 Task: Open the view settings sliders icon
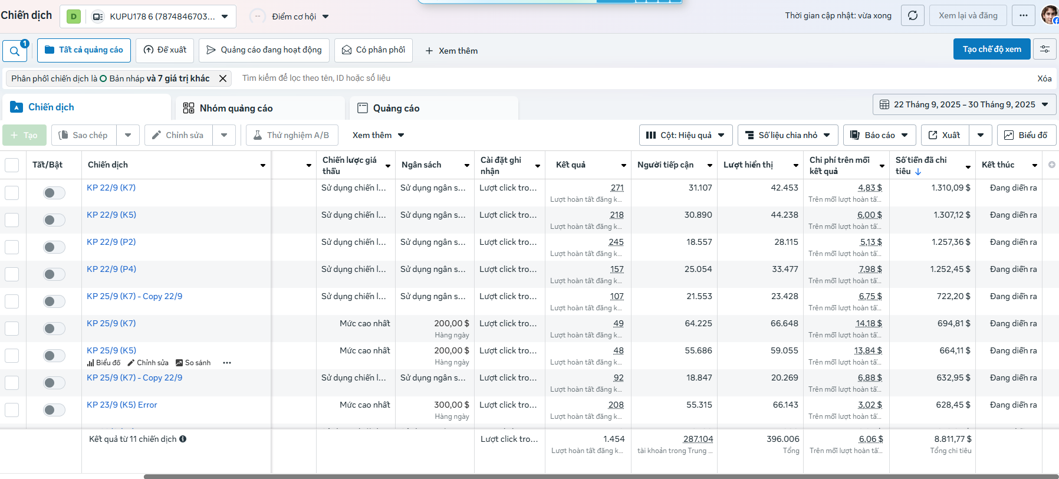coord(1045,50)
